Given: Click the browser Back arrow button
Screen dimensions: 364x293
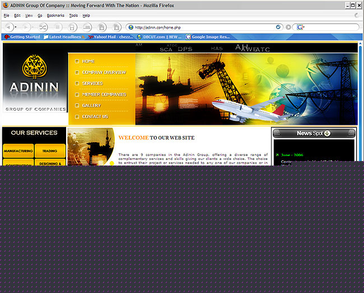Looking at the screenshot, I should 8,27.
